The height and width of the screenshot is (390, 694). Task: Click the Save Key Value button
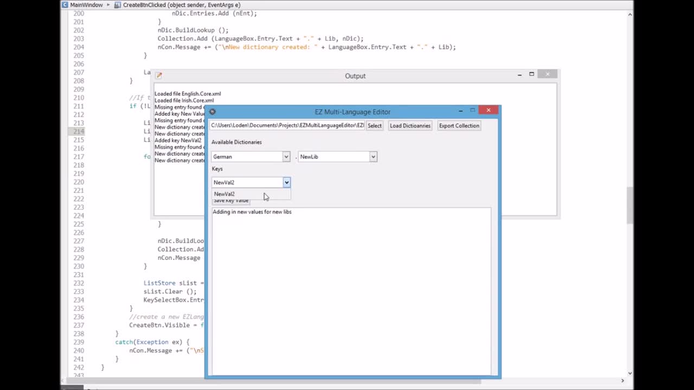(x=231, y=200)
